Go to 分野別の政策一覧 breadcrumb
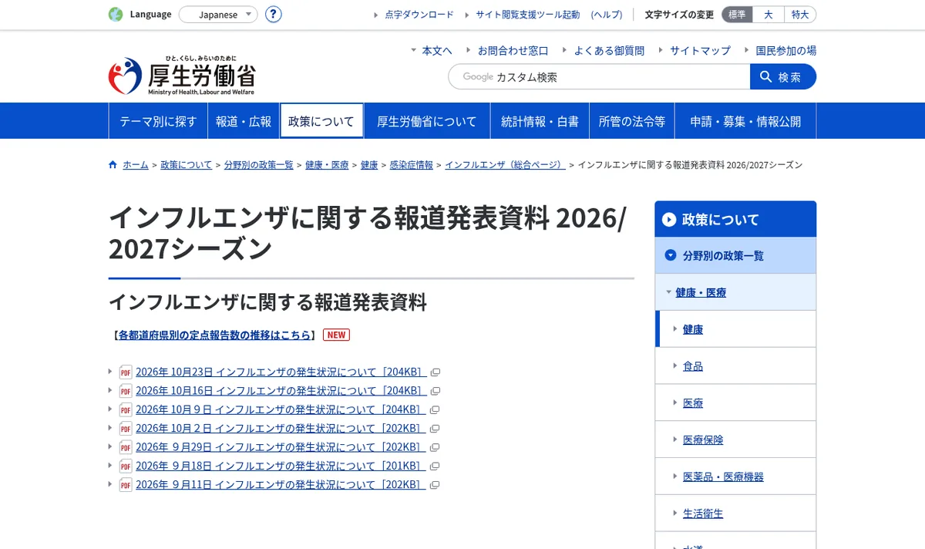Viewport: 925px width, 549px height. tap(259, 165)
